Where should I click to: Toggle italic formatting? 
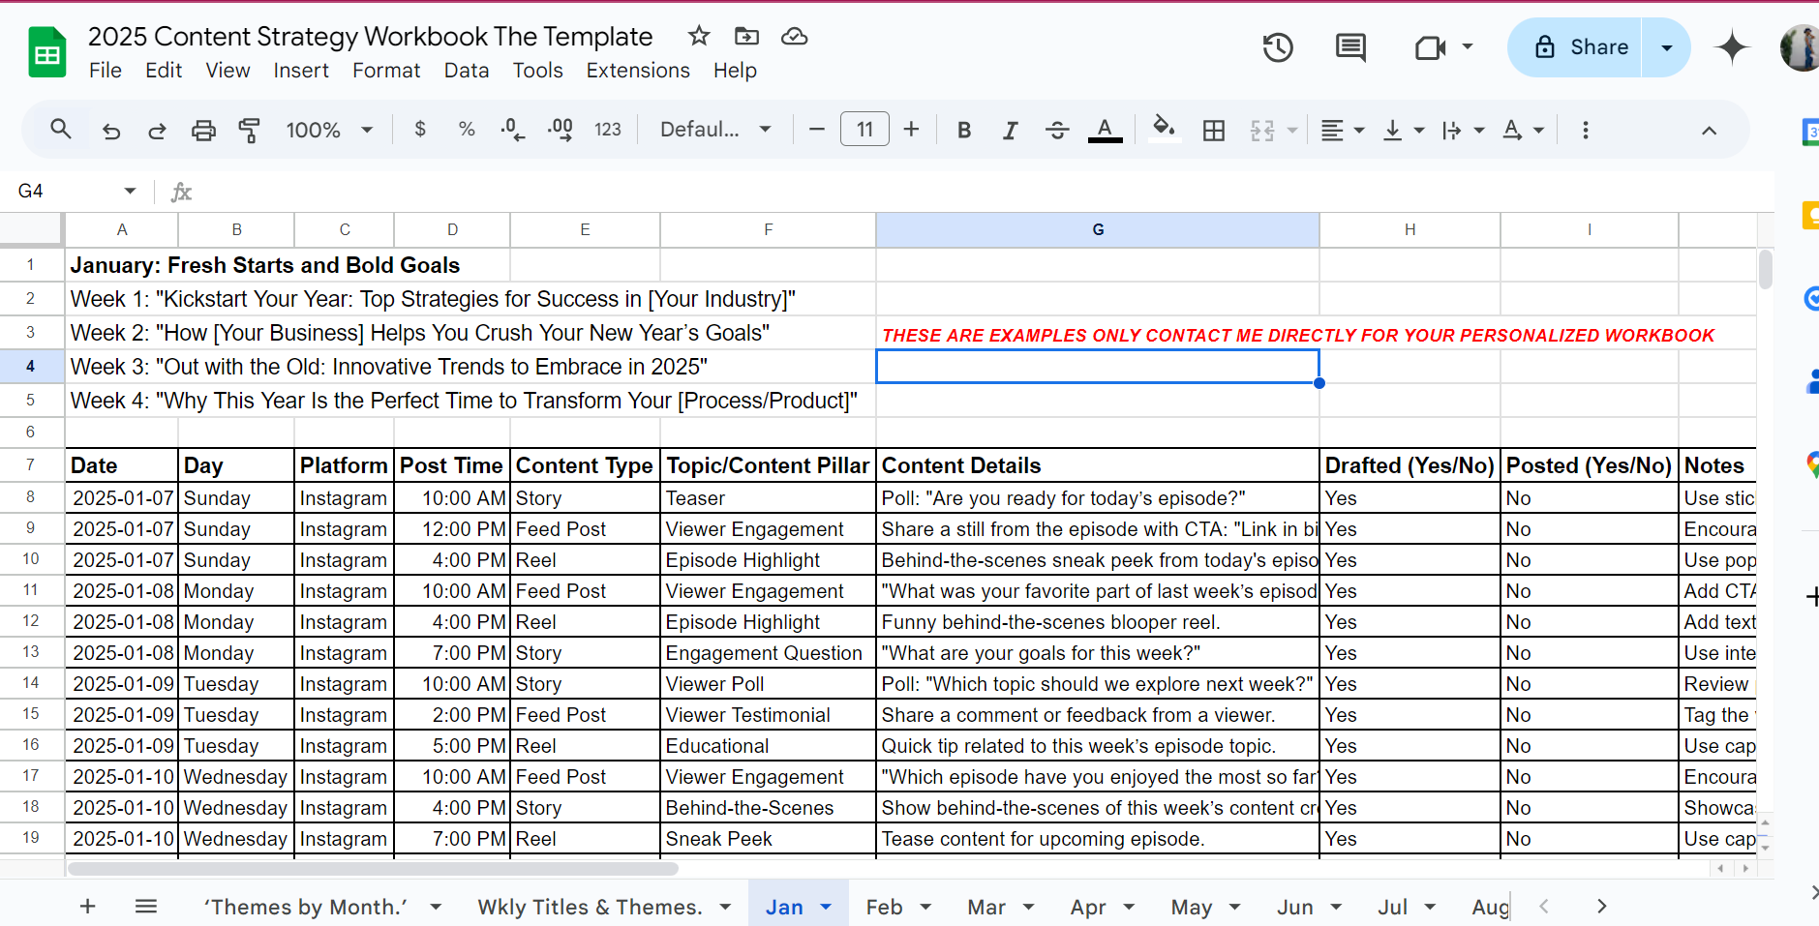(x=1010, y=129)
